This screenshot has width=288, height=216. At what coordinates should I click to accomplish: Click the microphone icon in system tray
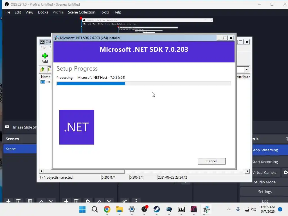coord(238,209)
